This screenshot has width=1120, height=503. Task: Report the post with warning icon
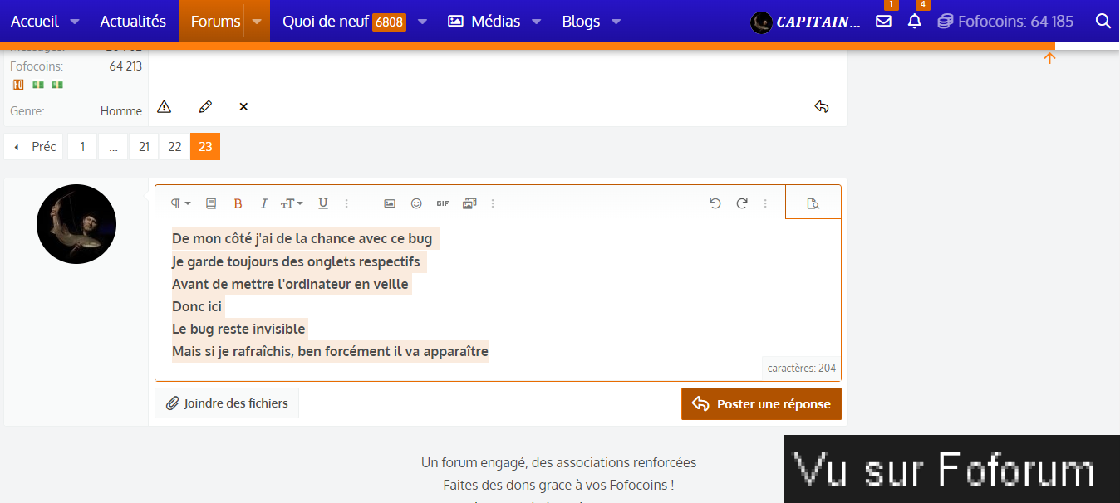click(x=165, y=106)
